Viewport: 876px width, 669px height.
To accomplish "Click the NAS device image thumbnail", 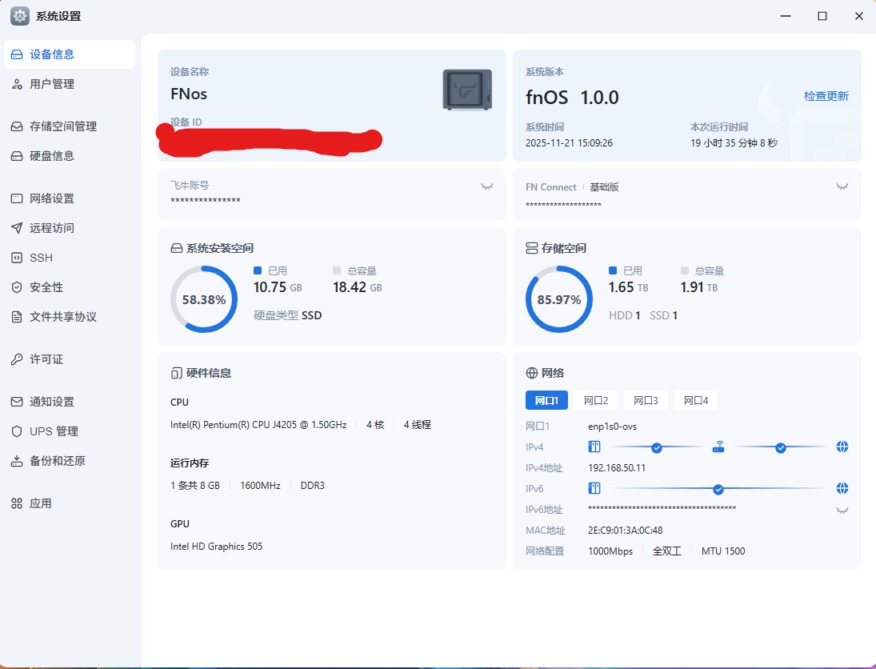I will [x=468, y=90].
